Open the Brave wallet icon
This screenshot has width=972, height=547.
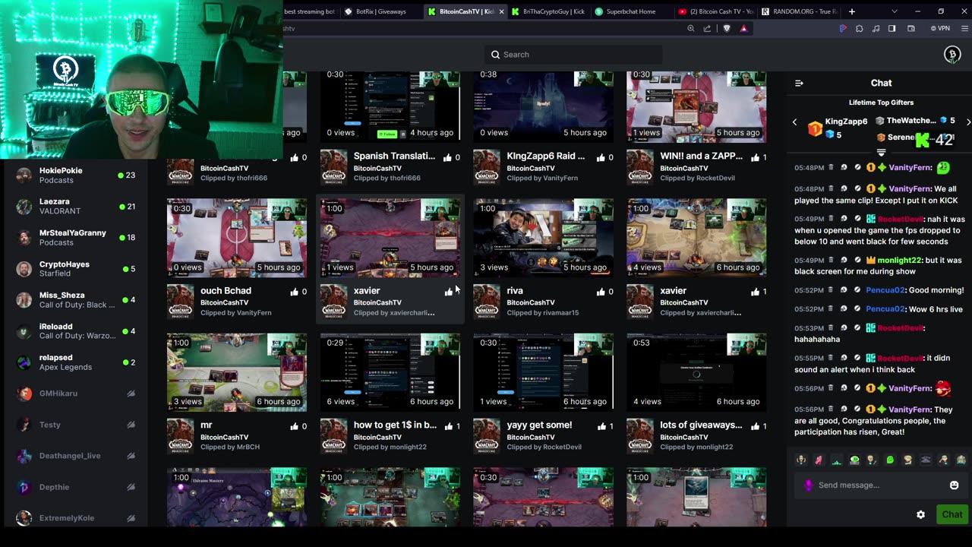(x=910, y=28)
